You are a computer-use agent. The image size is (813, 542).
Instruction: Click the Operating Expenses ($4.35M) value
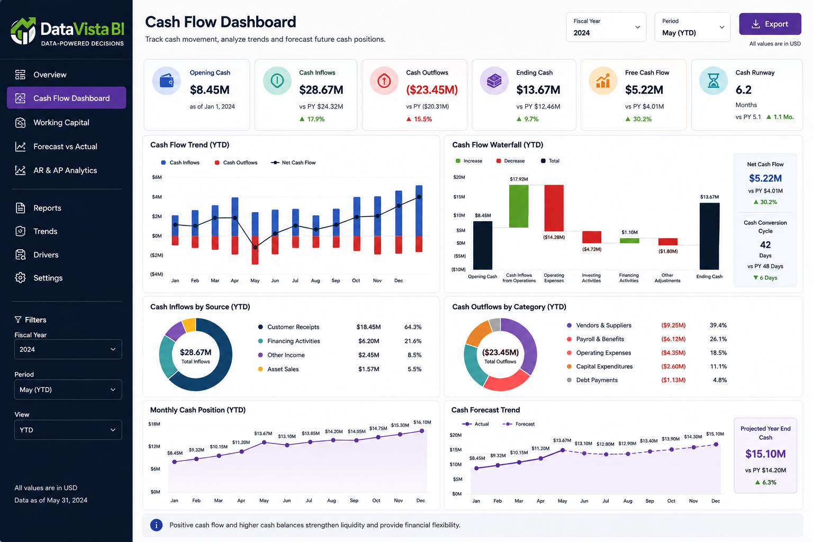pyautogui.click(x=673, y=353)
